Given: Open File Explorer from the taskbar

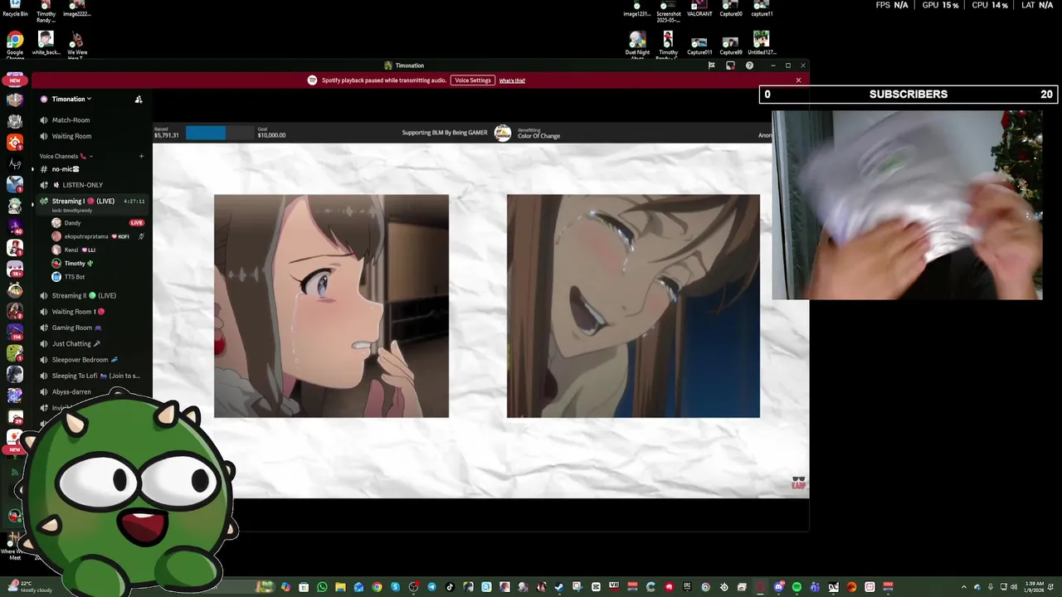Looking at the screenshot, I should [x=340, y=587].
